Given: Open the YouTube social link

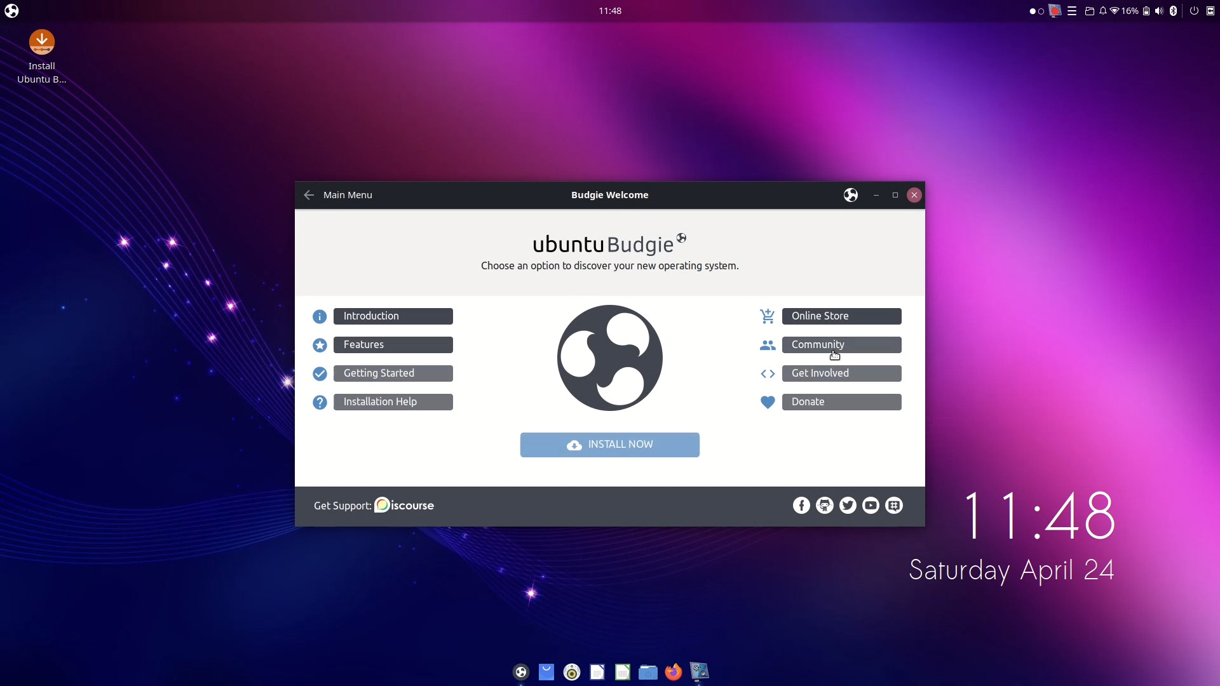Looking at the screenshot, I should pyautogui.click(x=871, y=506).
